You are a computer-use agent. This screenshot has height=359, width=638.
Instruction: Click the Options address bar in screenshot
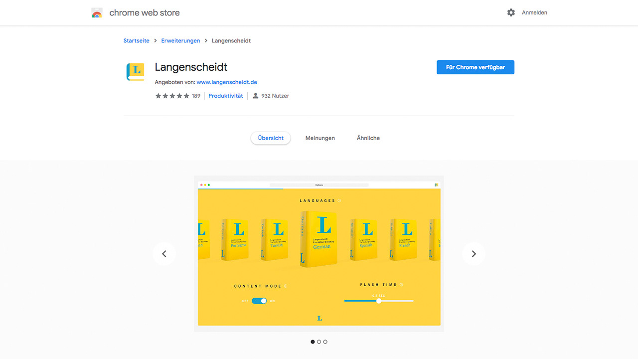pos(319,185)
